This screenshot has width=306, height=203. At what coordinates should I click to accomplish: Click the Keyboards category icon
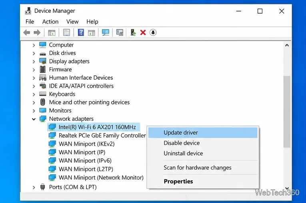(x=43, y=94)
